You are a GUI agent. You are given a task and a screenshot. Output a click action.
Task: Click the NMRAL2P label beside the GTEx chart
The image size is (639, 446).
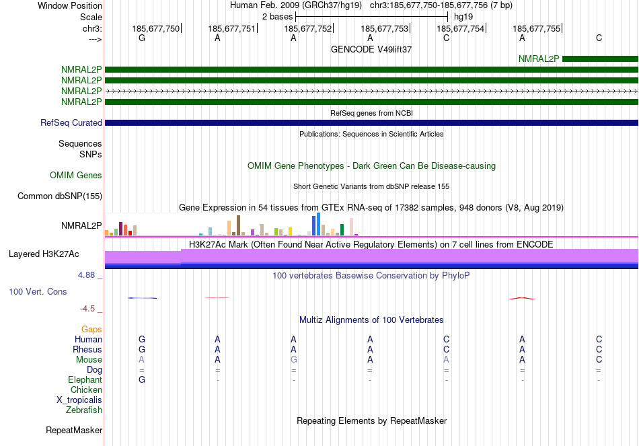click(x=81, y=225)
